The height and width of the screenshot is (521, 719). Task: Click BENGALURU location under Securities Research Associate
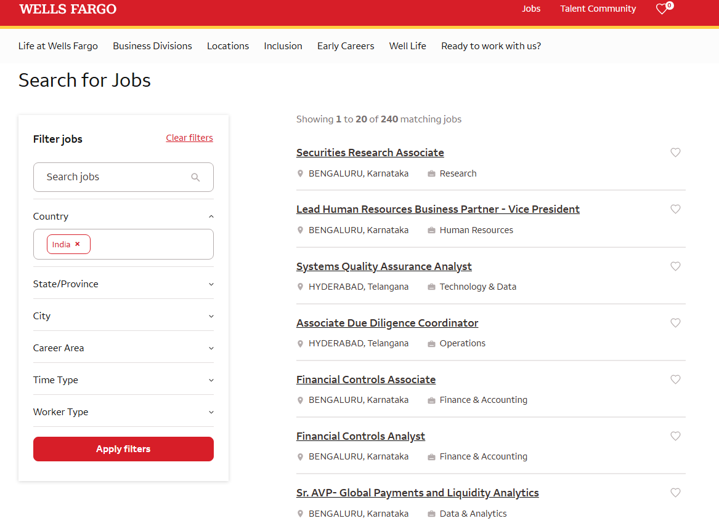(359, 173)
